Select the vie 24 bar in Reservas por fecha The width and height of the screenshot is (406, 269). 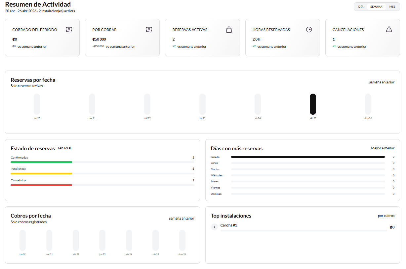point(258,104)
